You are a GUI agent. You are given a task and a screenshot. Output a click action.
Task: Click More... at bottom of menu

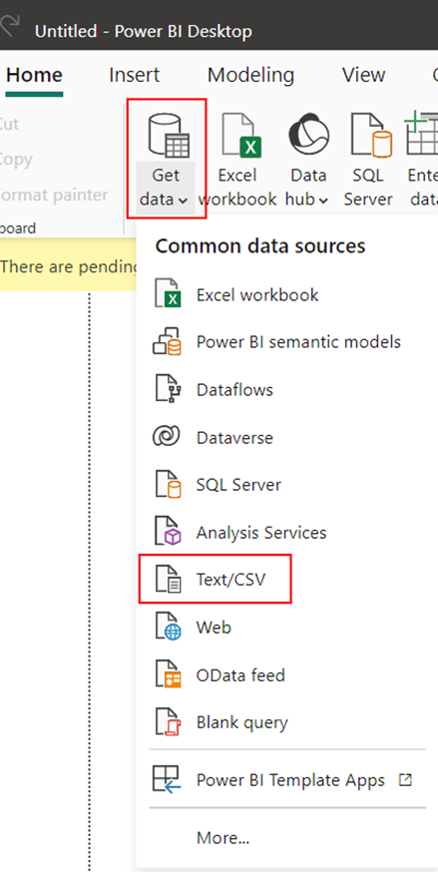click(x=222, y=837)
